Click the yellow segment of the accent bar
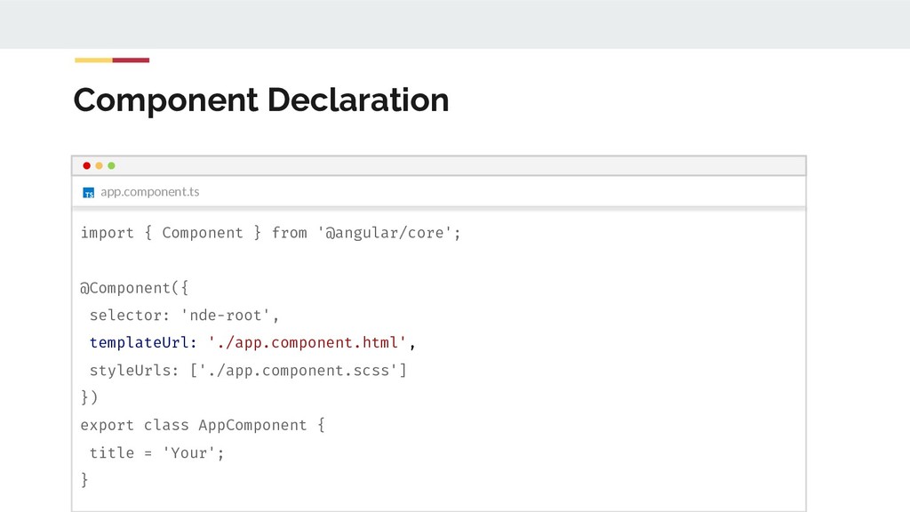910x512 pixels. 93,60
